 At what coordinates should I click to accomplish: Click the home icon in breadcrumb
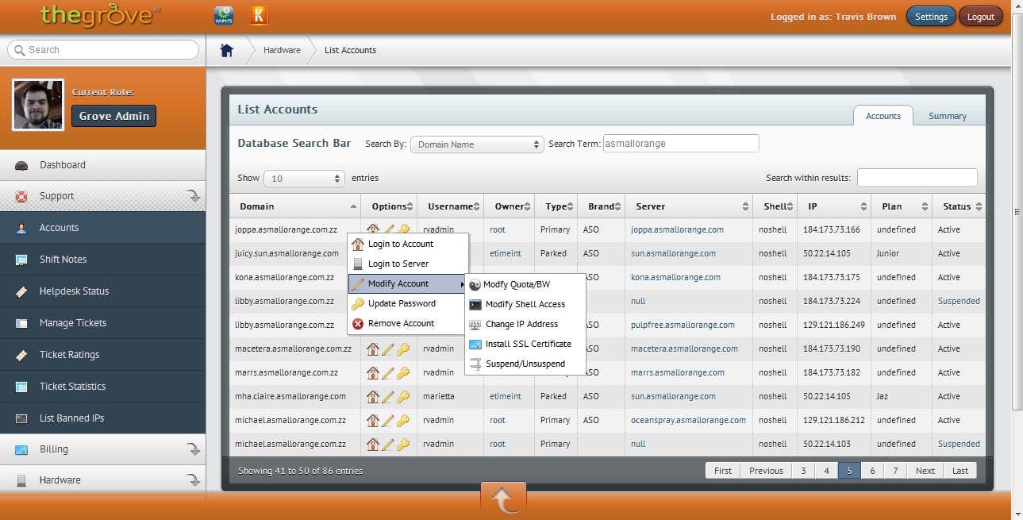pyautogui.click(x=227, y=50)
